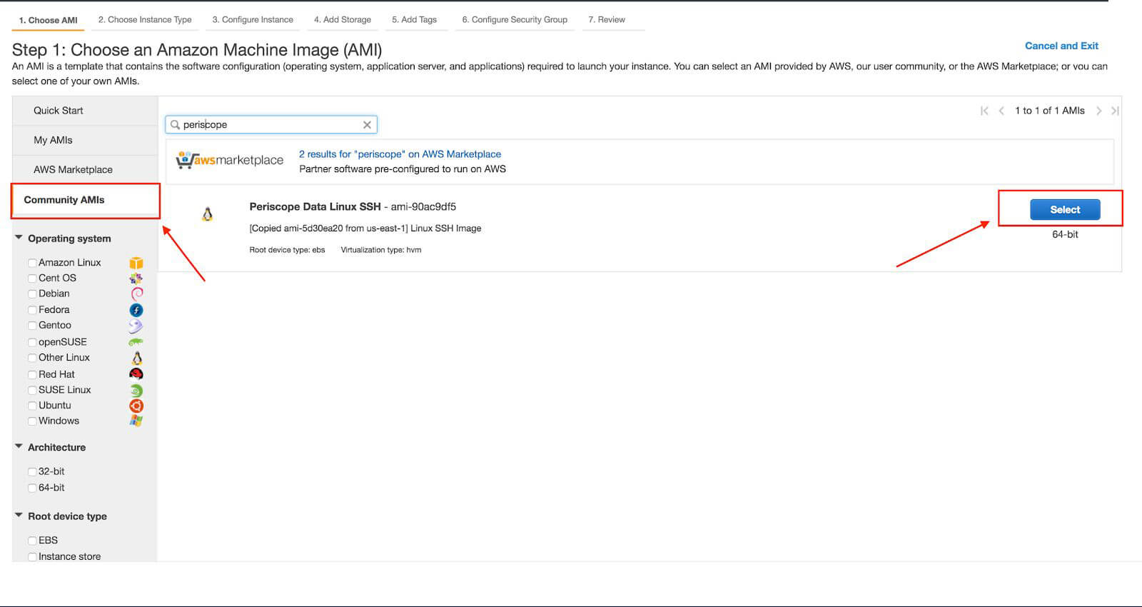Check the Debian filter checkbox
Viewport: 1142px width, 607px height.
pos(32,294)
